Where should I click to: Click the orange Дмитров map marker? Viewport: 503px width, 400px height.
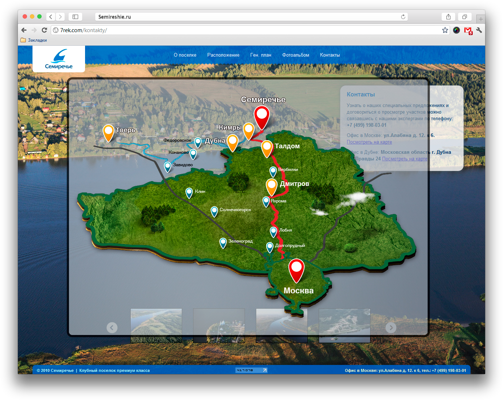point(272,187)
